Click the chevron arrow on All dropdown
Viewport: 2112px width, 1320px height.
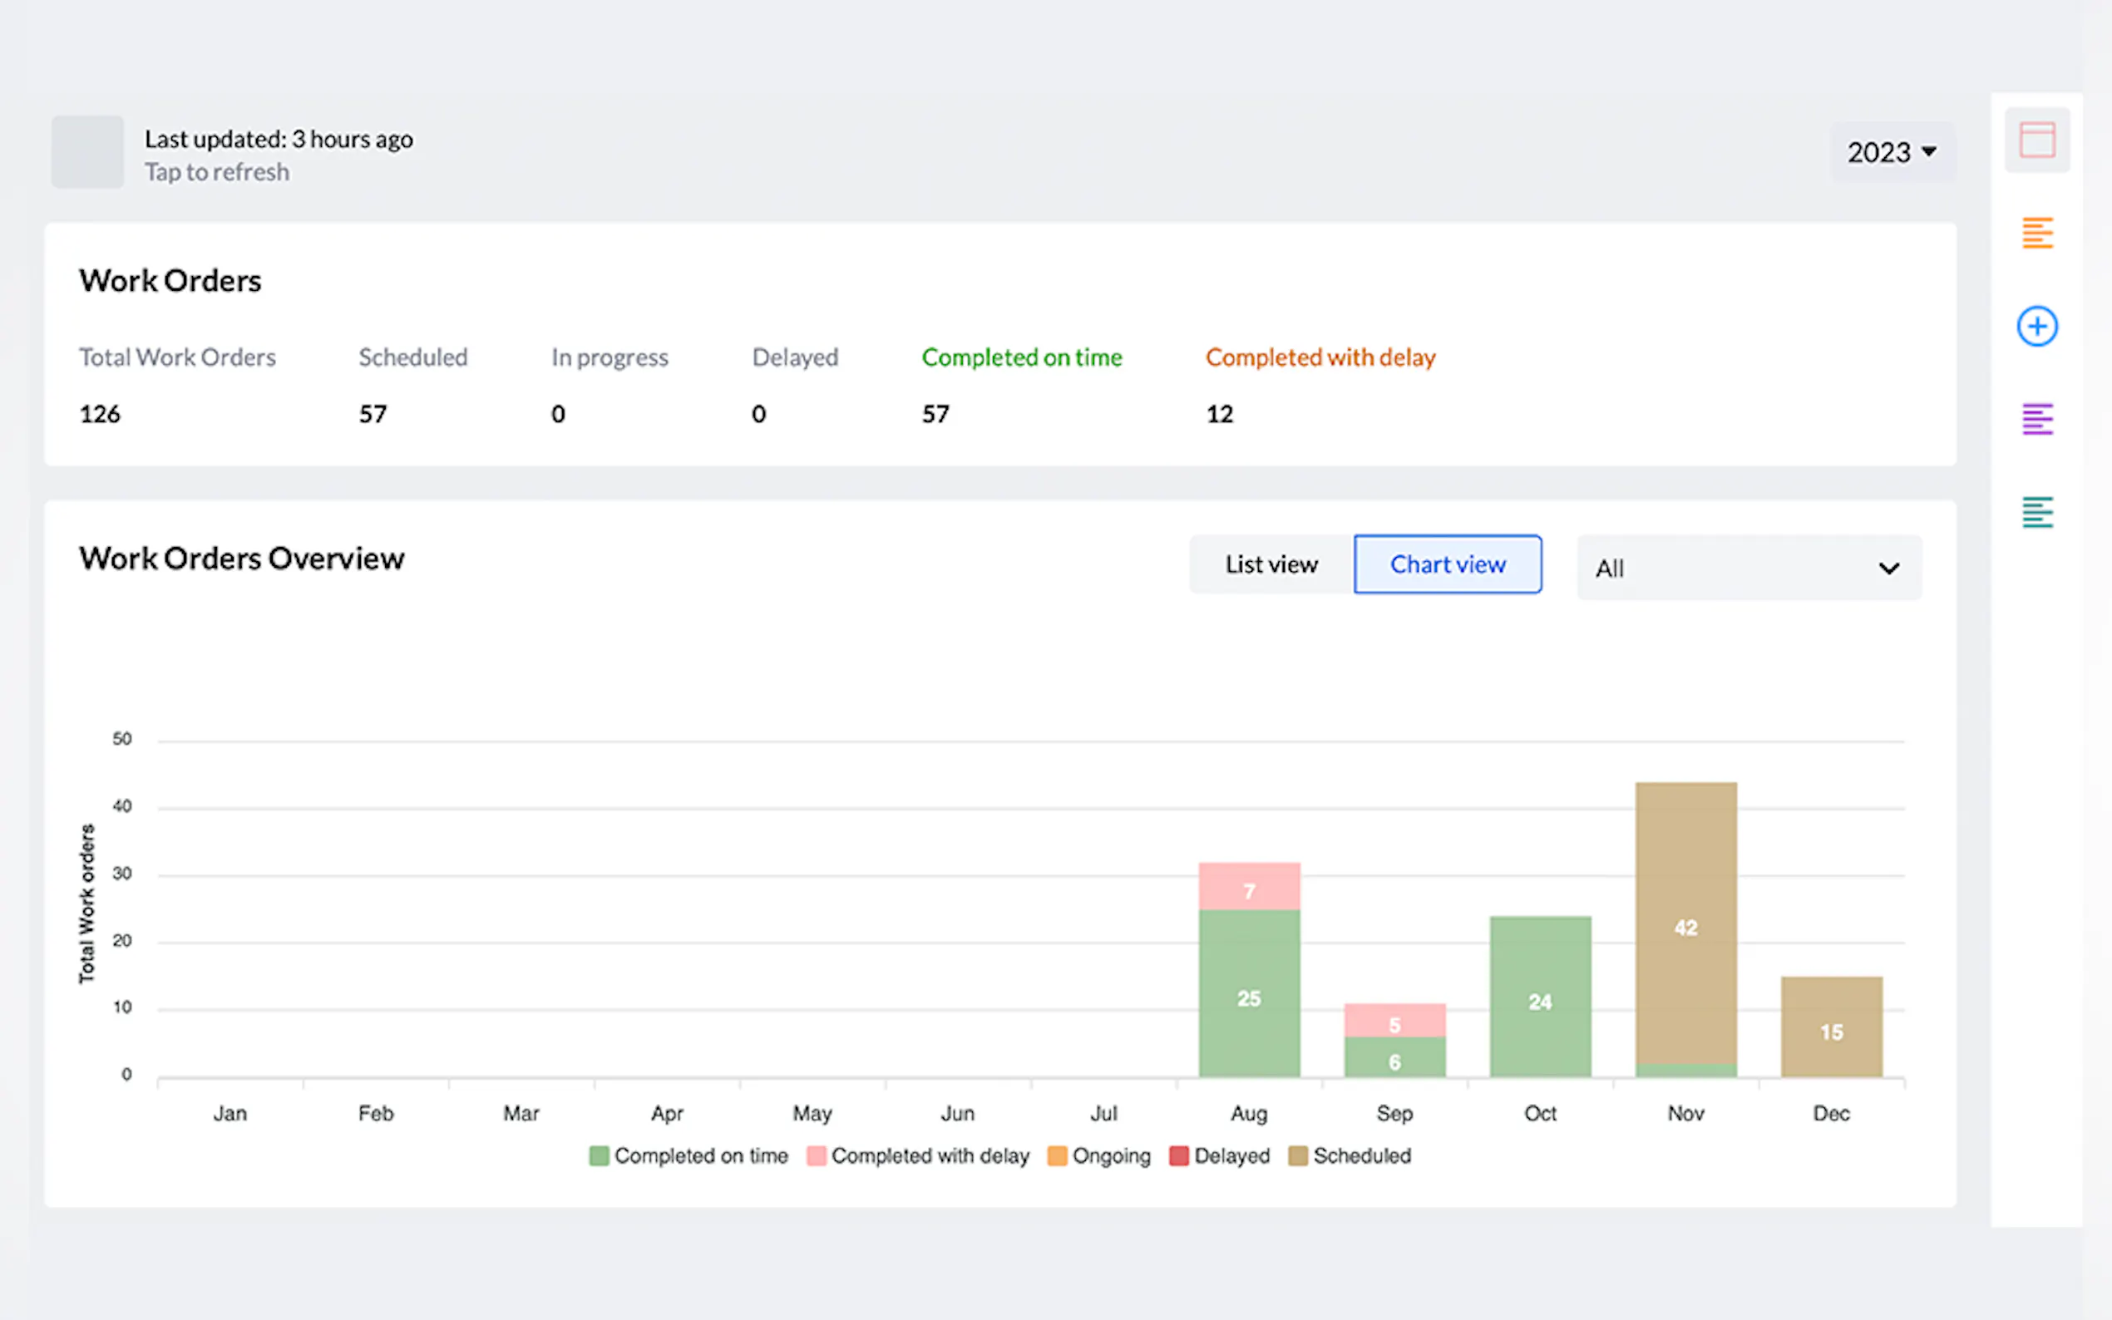click(1888, 569)
